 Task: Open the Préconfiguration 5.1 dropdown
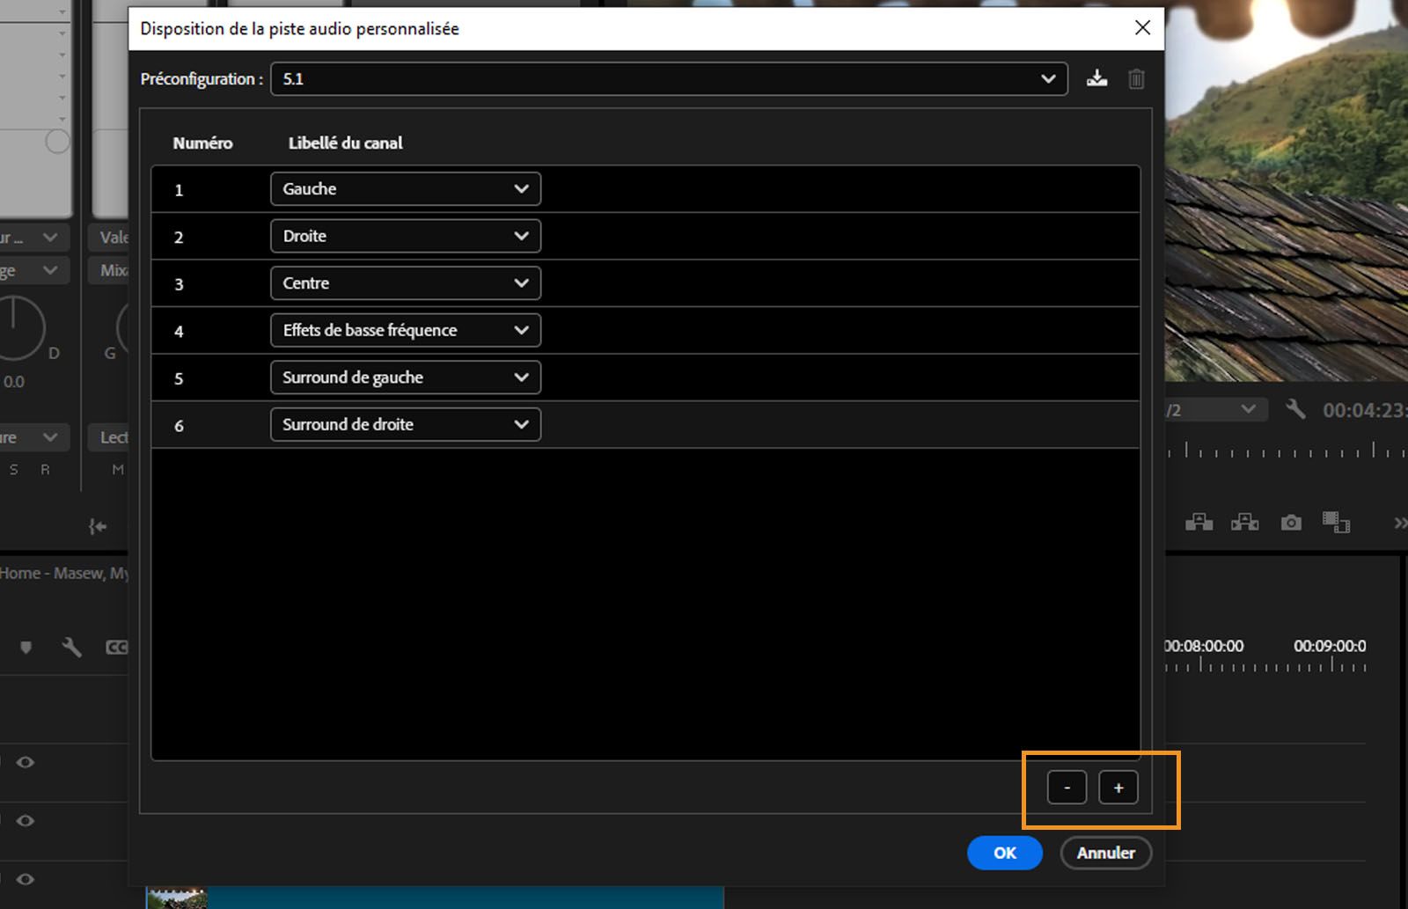click(669, 78)
